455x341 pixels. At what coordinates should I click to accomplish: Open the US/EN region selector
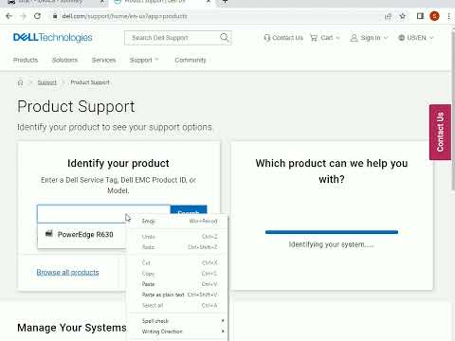416,38
